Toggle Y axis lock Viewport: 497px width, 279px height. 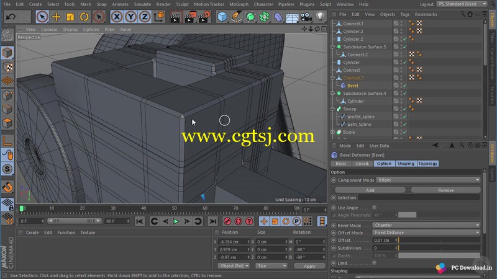click(x=130, y=17)
